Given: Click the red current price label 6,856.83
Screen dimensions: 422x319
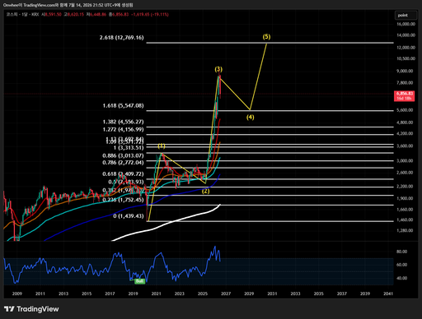Looking at the screenshot, I should [404, 96].
